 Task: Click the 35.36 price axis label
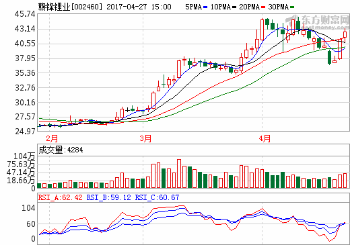(x=25, y=73)
